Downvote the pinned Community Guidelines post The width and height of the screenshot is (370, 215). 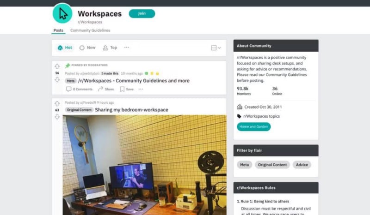[57, 80]
